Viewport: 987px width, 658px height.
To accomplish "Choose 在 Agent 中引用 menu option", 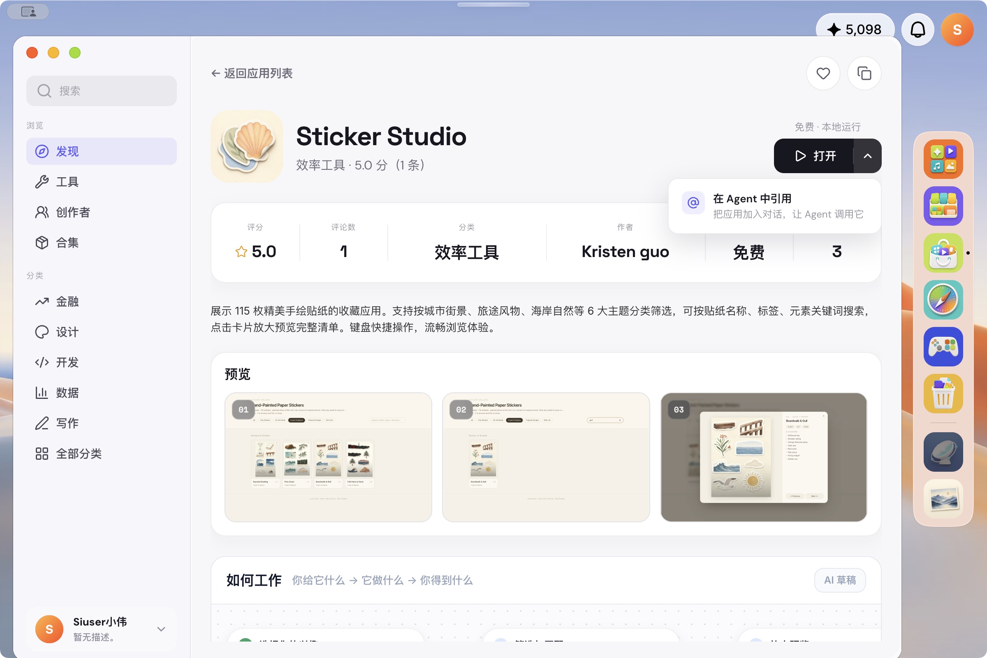I will coord(774,206).
